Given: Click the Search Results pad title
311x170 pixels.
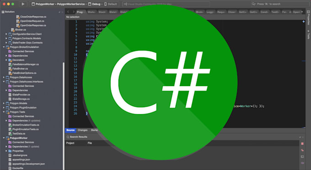Looking at the screenshot, I should (x=78, y=137).
